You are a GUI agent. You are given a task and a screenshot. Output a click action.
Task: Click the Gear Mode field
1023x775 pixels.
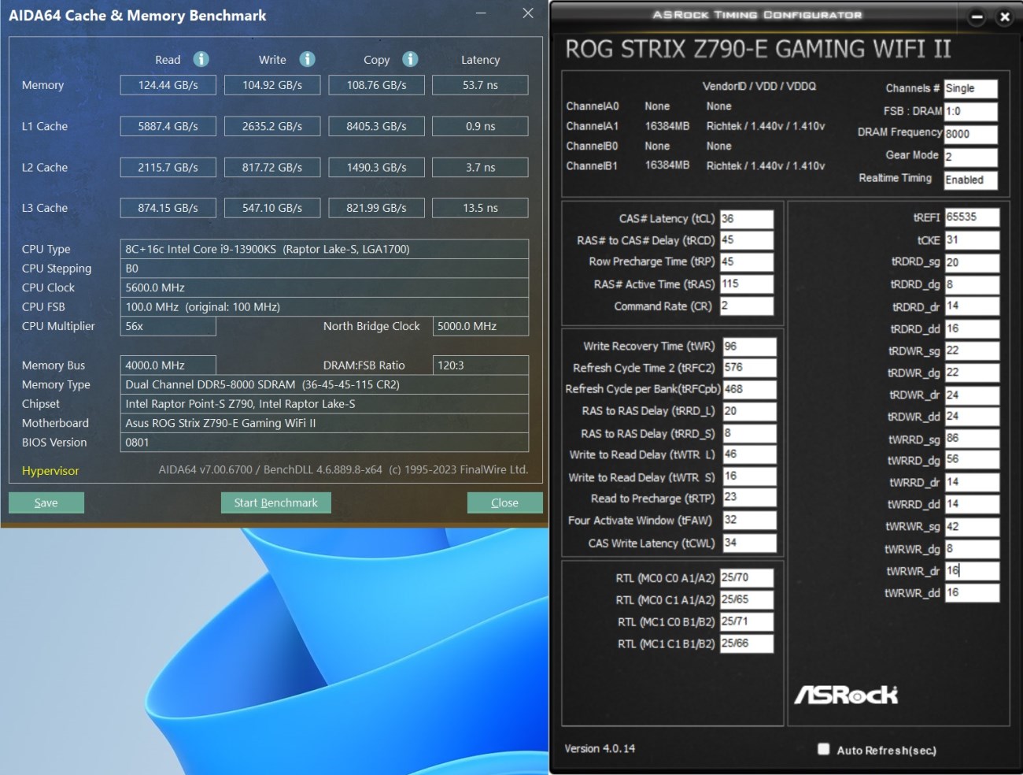tap(970, 157)
